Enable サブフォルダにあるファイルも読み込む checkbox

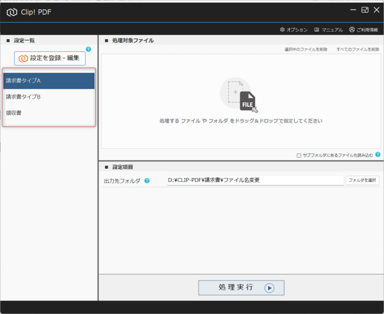click(299, 155)
